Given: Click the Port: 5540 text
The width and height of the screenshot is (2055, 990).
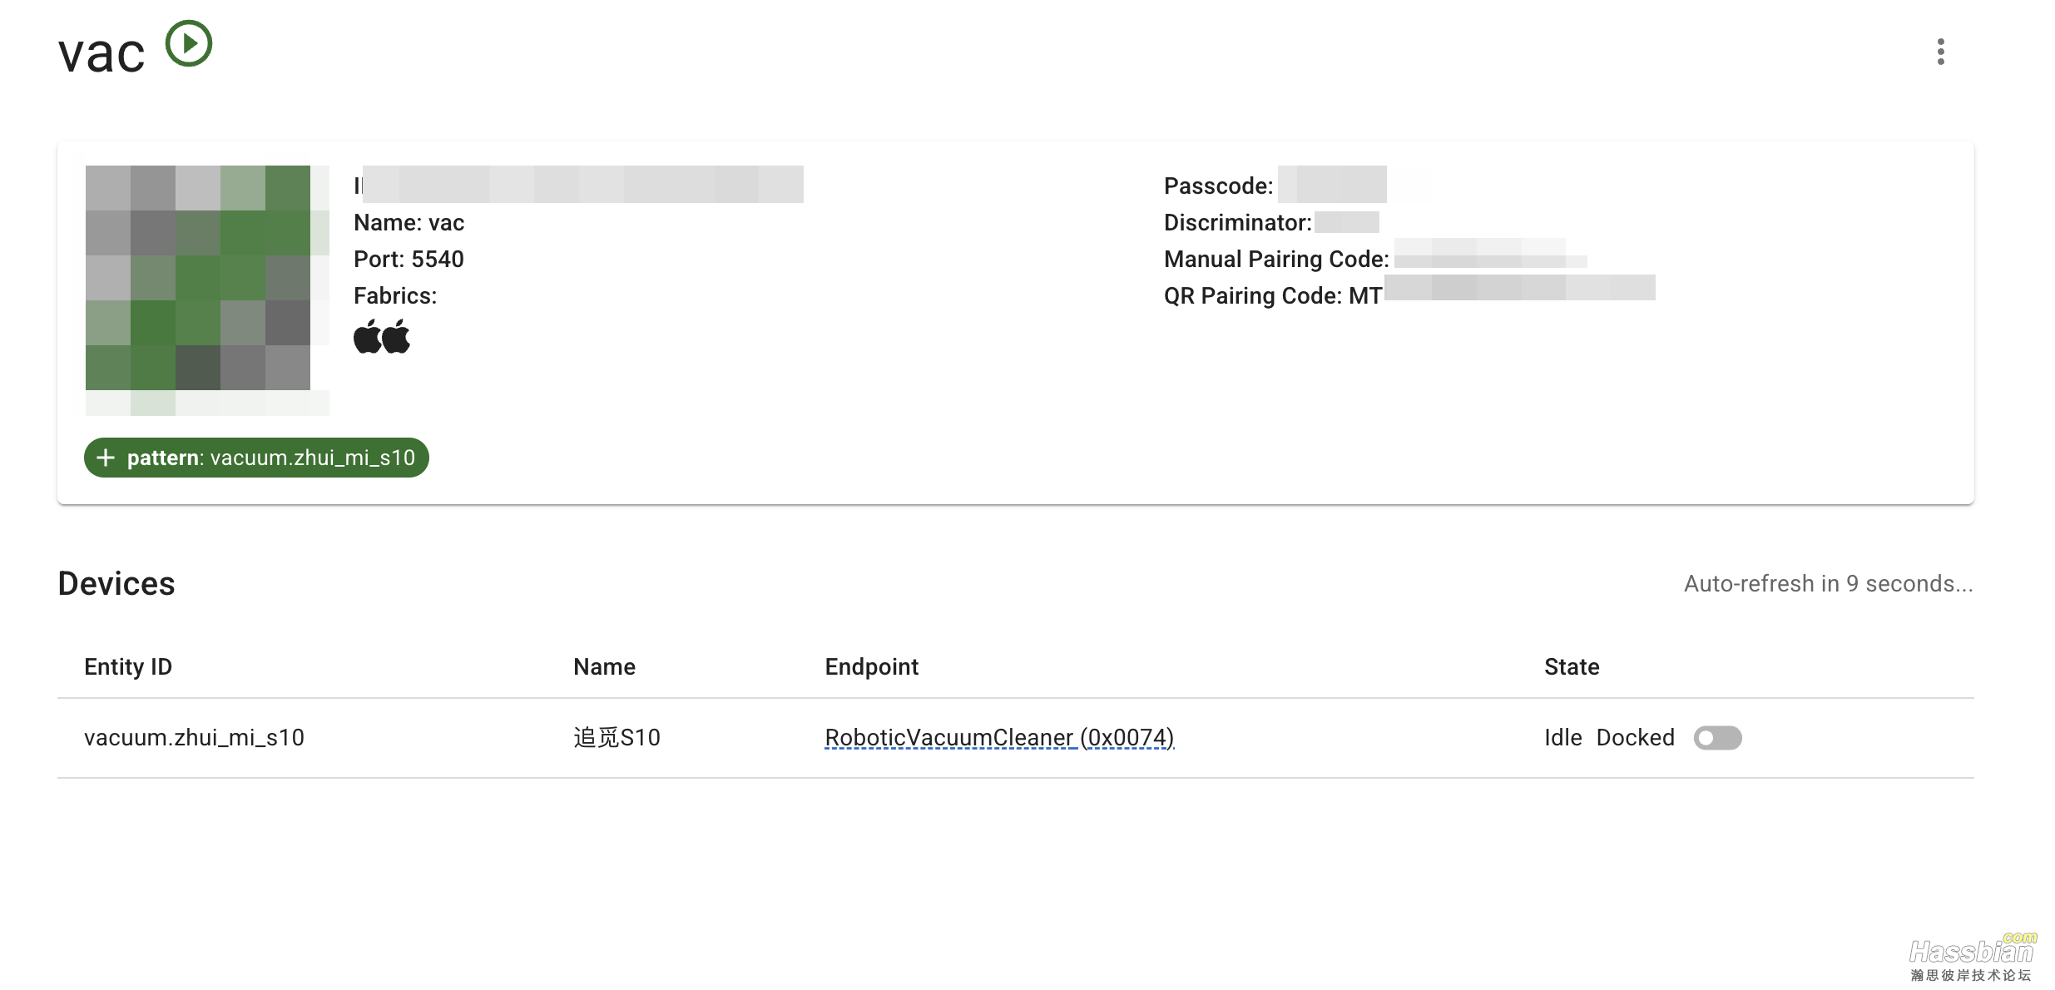Looking at the screenshot, I should [x=409, y=260].
